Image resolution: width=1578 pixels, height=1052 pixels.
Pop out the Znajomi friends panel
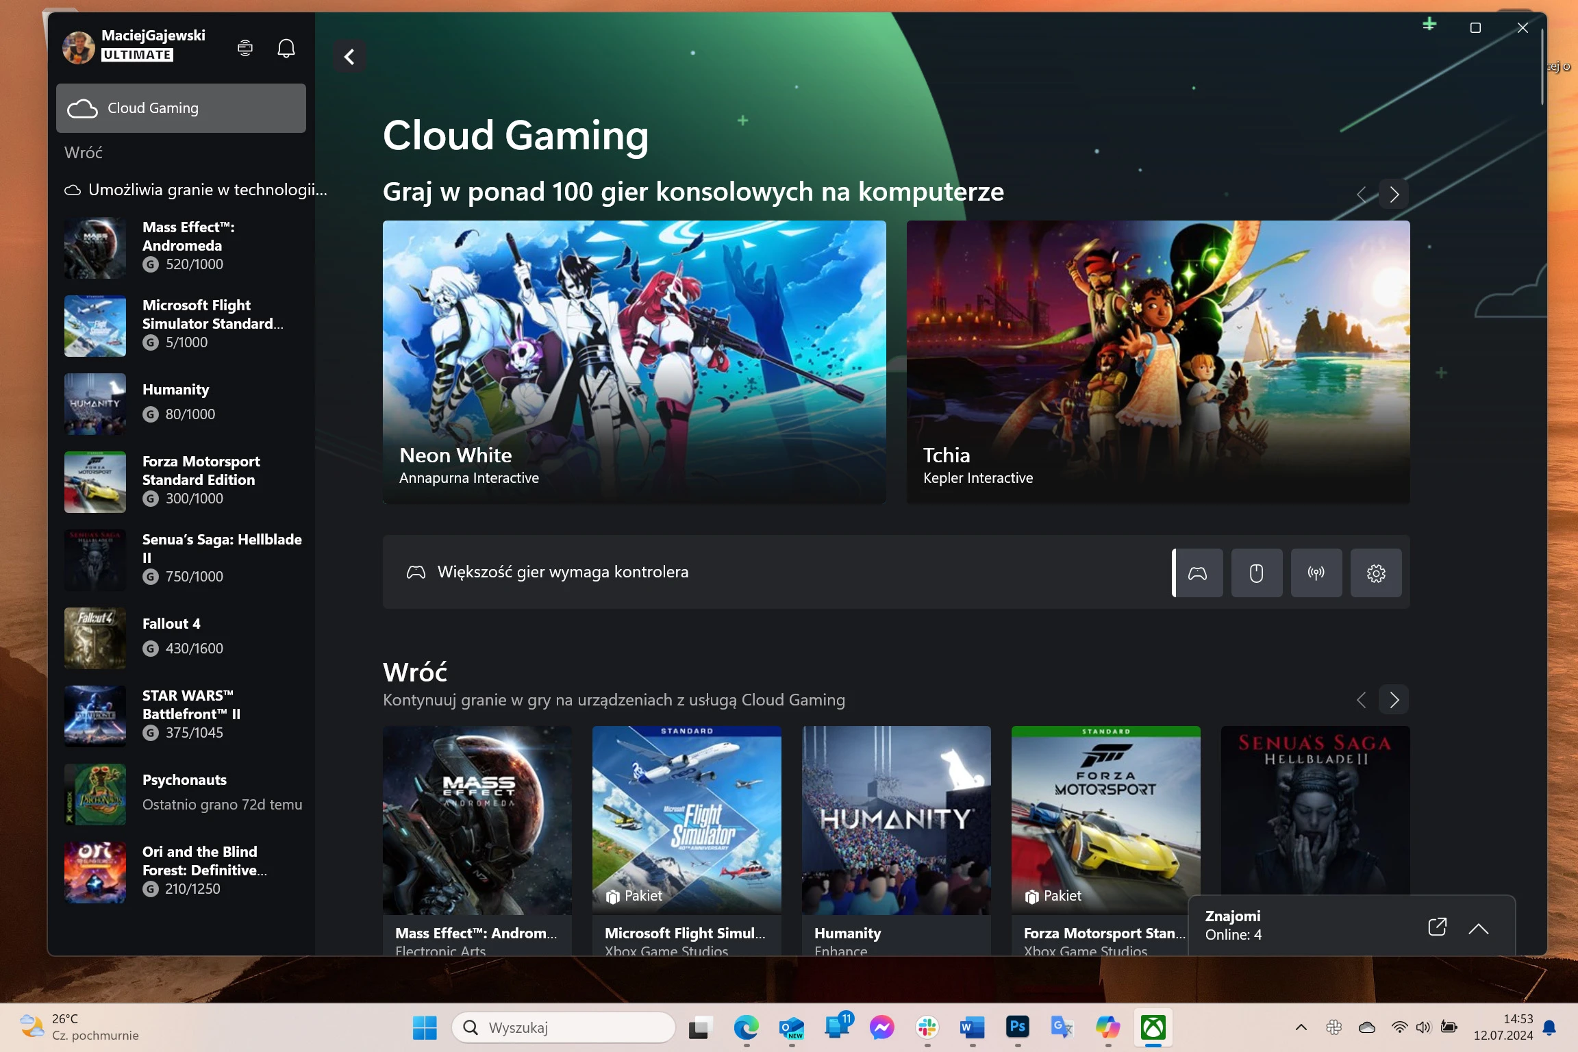[1438, 927]
